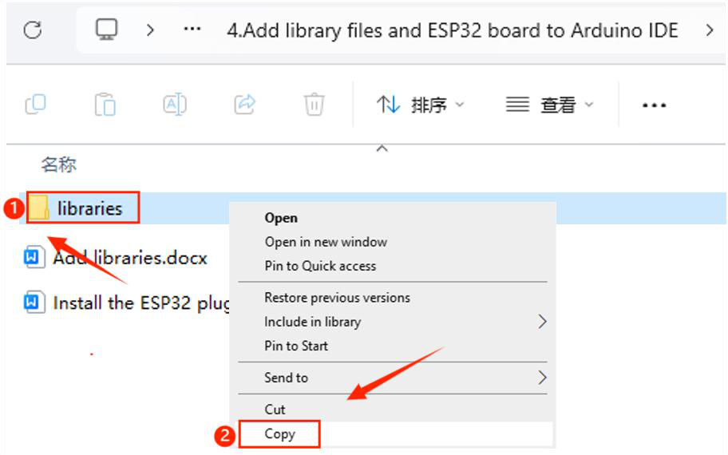Expand the Include in library submenu
Screen dimensions: 728x455
coord(393,322)
